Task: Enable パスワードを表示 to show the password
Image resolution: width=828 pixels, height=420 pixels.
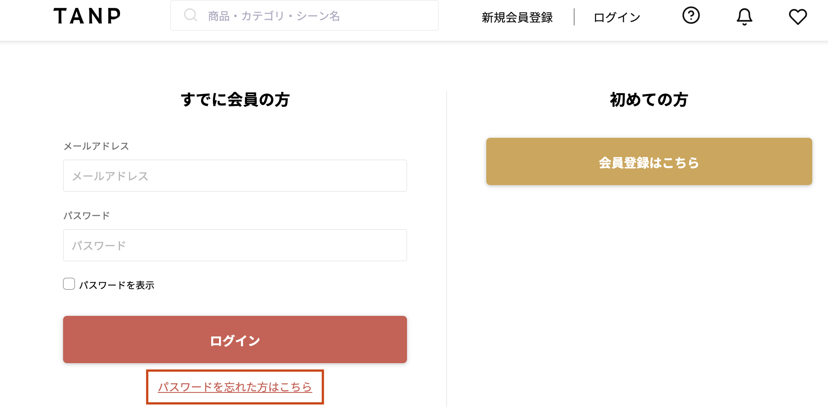Action: point(69,284)
